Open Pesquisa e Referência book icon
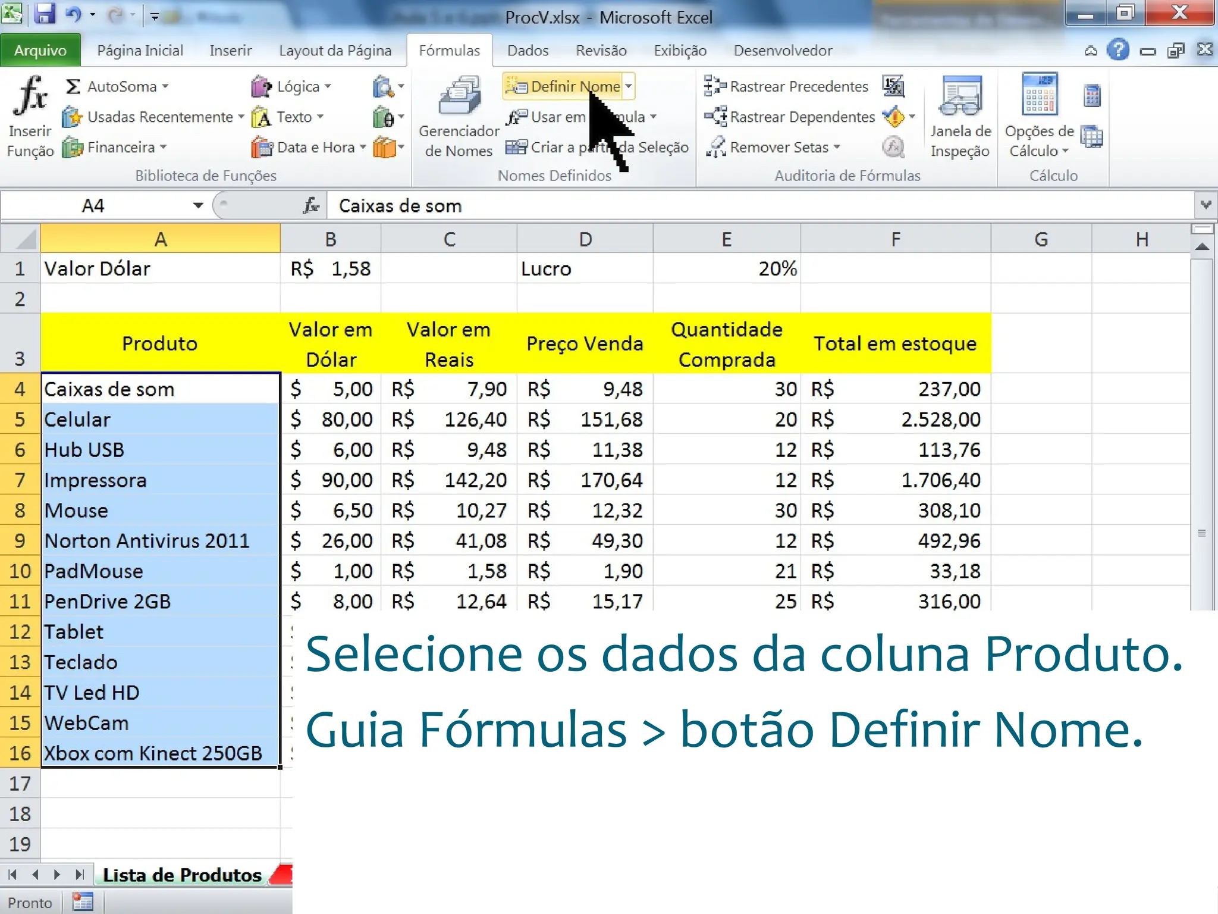Screen dimensions: 1218x914 click(x=388, y=87)
